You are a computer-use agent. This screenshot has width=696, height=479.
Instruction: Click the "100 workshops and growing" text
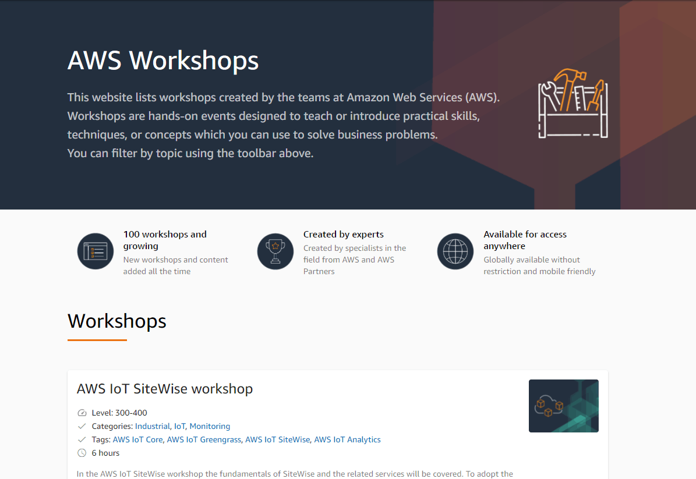coord(165,240)
